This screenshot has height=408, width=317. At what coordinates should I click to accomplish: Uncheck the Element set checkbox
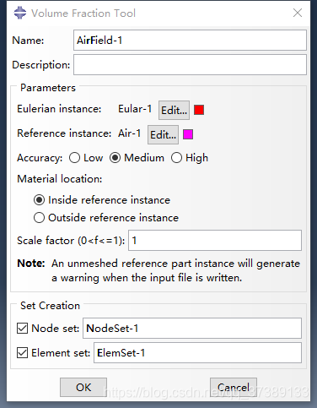[22, 353]
